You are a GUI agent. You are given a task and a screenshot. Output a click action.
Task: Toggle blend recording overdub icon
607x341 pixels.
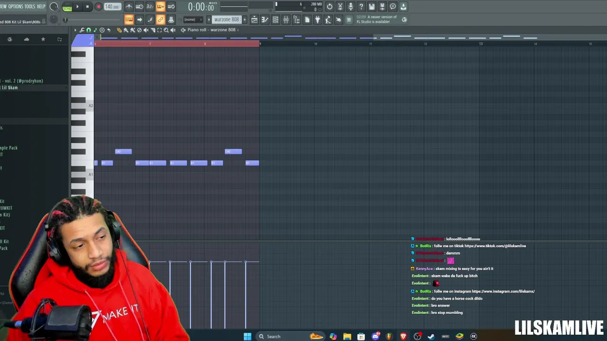[160, 7]
